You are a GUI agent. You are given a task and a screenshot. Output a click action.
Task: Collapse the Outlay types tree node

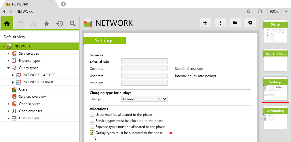8,68
